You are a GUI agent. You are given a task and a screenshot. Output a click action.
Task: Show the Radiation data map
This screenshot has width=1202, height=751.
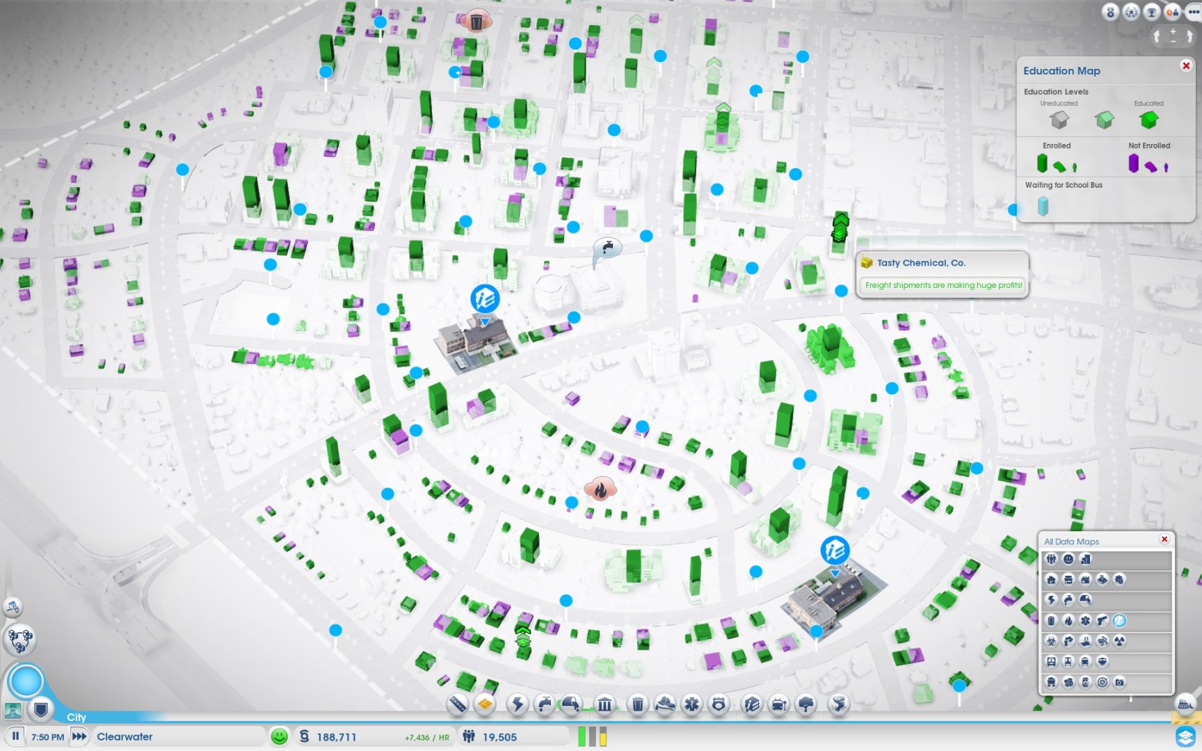(1119, 641)
